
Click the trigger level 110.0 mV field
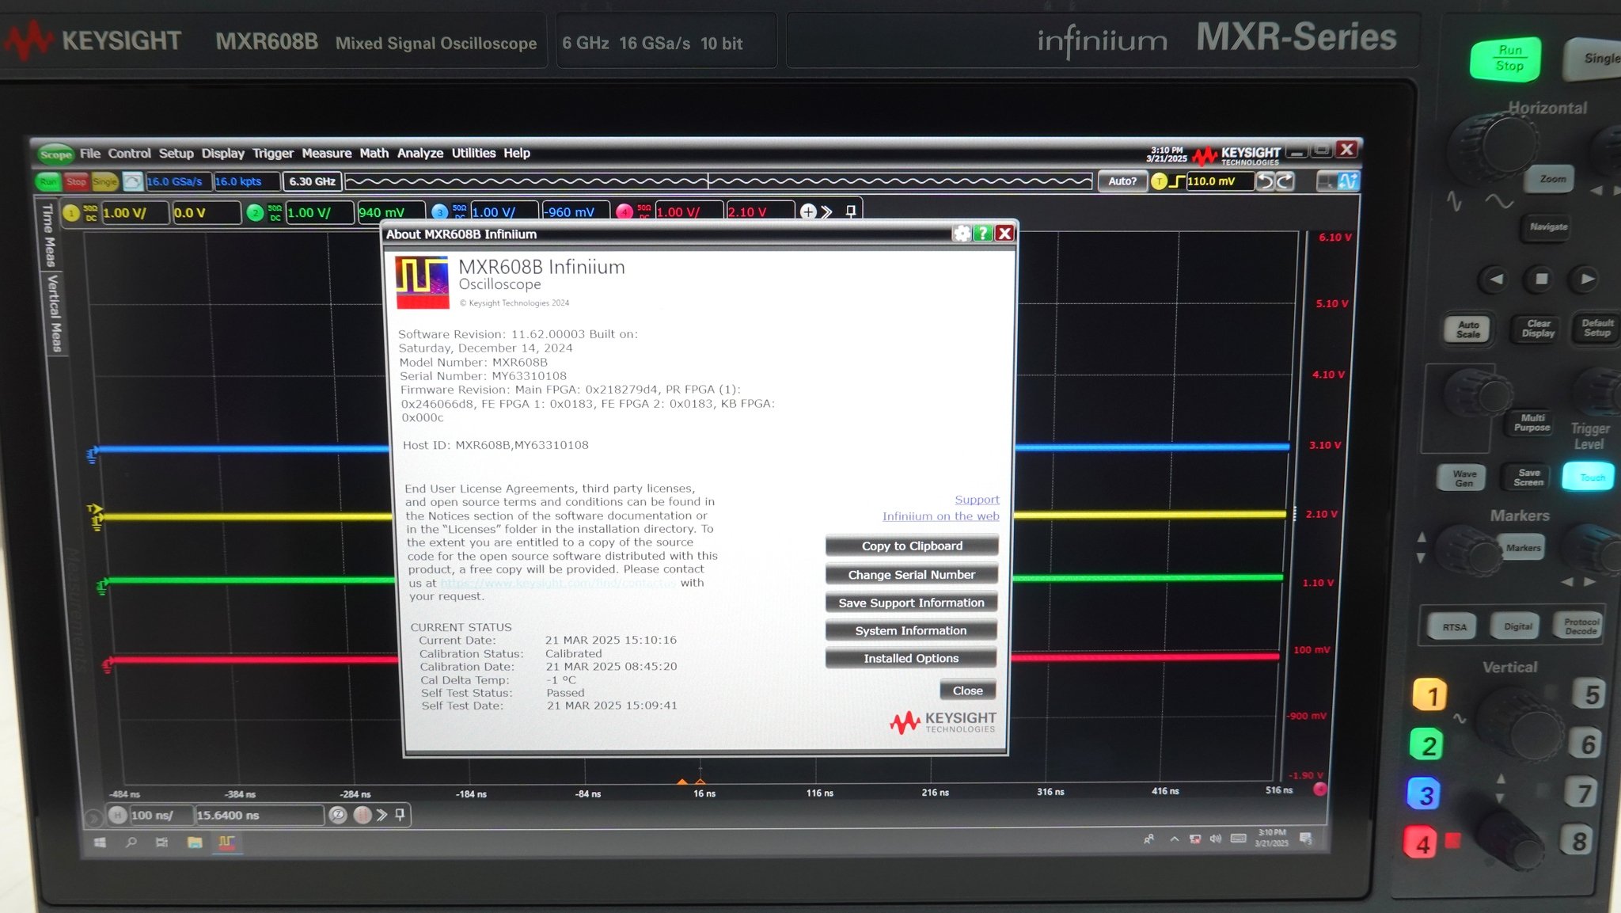coord(1219,181)
